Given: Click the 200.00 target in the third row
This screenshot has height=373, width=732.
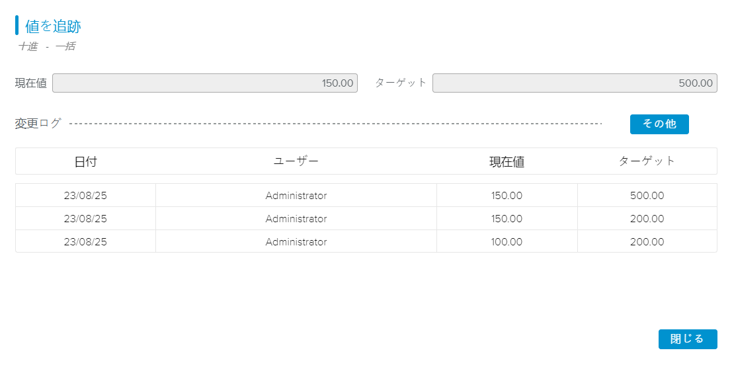Looking at the screenshot, I should pos(647,242).
